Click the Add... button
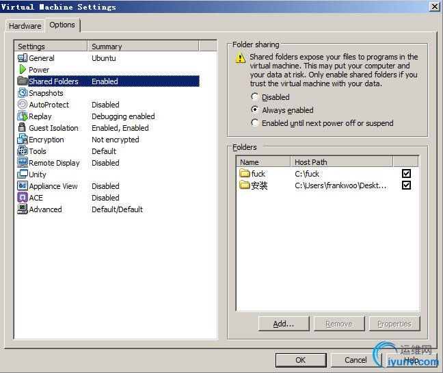 pos(284,324)
